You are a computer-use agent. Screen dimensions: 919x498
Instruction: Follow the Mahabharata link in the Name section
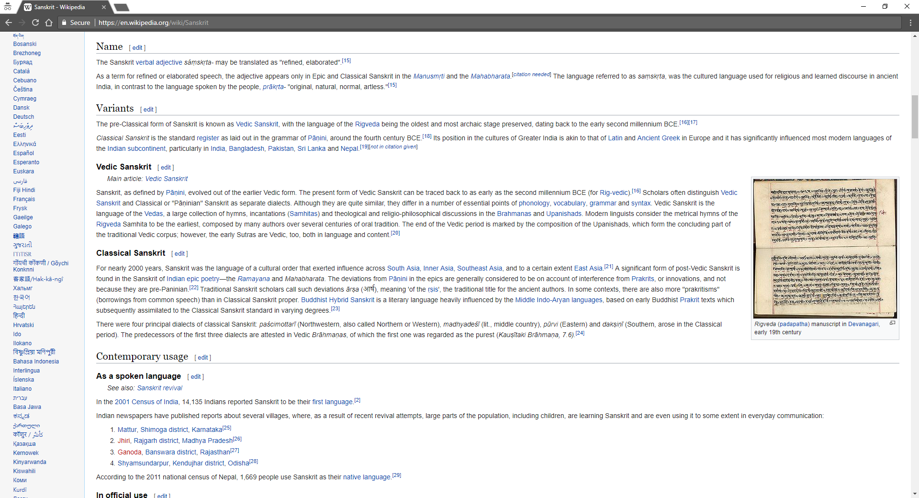[491, 76]
